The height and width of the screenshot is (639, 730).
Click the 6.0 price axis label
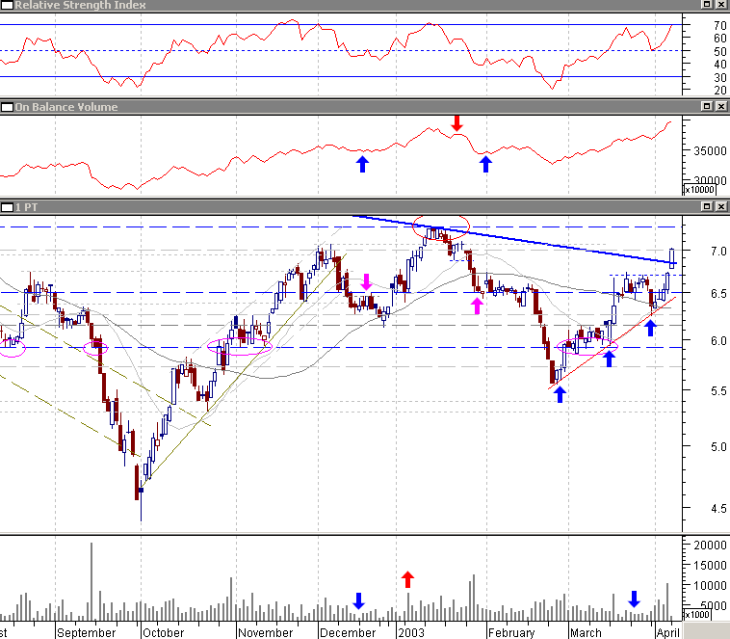(x=718, y=341)
